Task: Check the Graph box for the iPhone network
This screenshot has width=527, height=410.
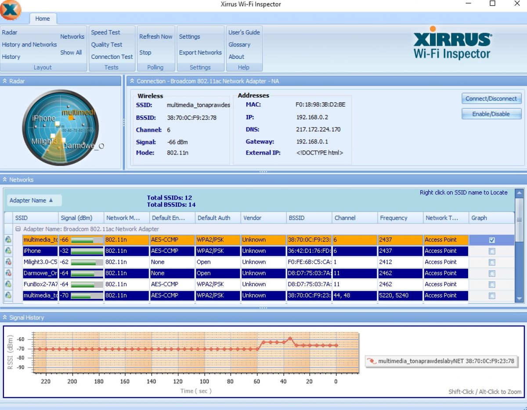Action: tap(492, 251)
